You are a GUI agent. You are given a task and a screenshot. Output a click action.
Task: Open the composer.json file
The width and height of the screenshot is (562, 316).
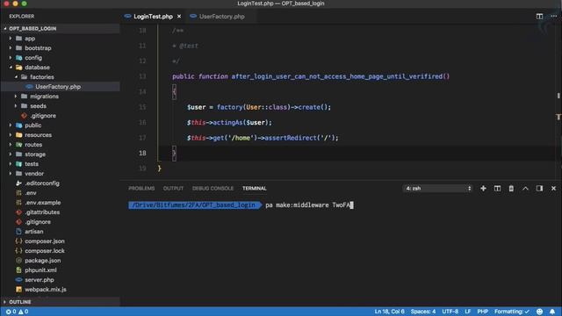click(45, 241)
